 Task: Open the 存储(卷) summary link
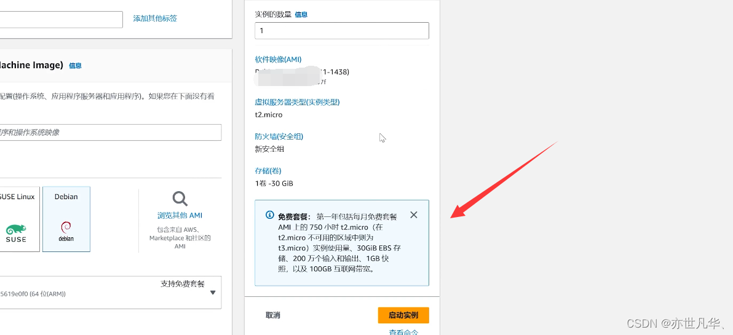pos(268,170)
